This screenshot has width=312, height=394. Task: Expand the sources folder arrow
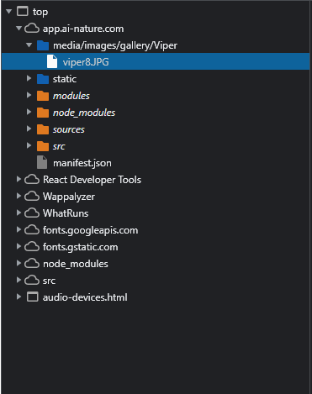(x=29, y=129)
